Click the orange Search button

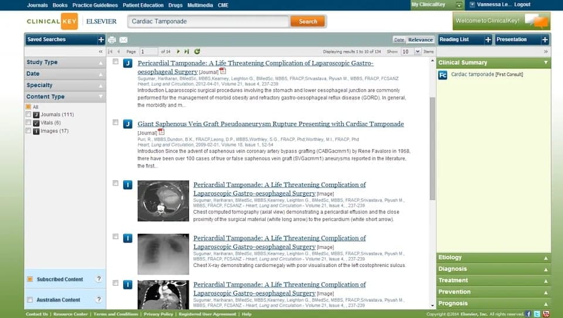coord(308,22)
